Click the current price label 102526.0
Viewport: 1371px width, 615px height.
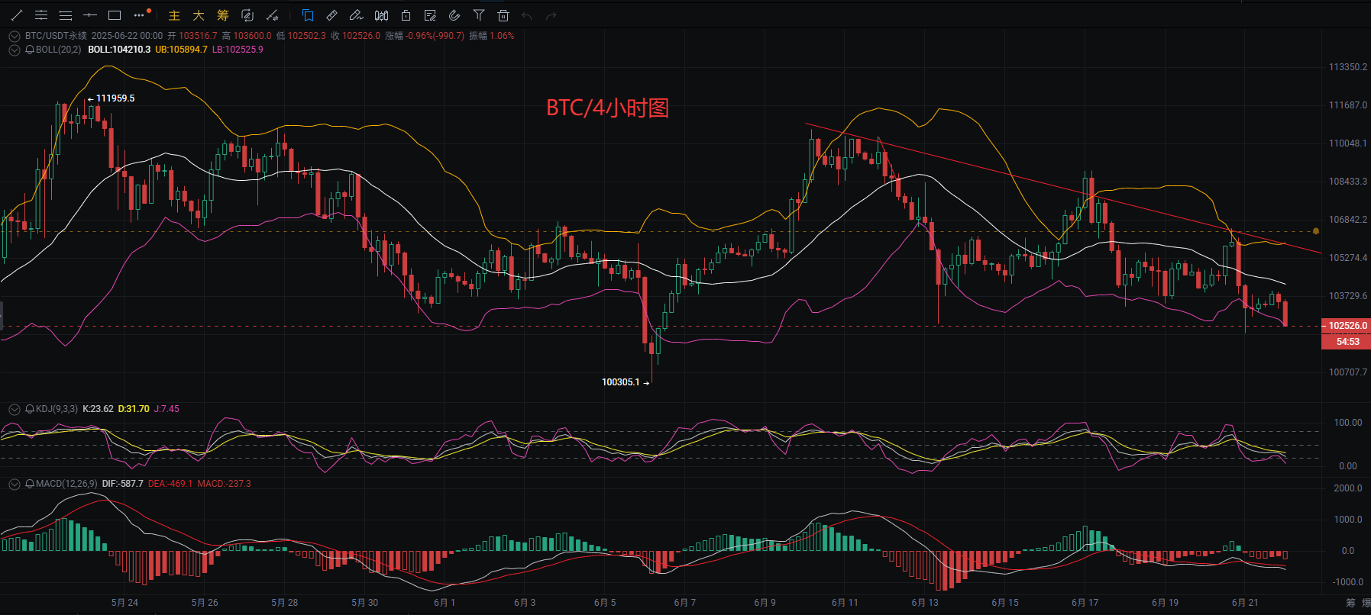1347,326
